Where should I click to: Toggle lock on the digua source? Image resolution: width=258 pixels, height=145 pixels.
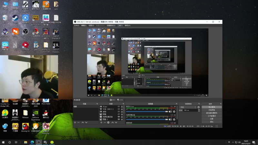[122, 107]
